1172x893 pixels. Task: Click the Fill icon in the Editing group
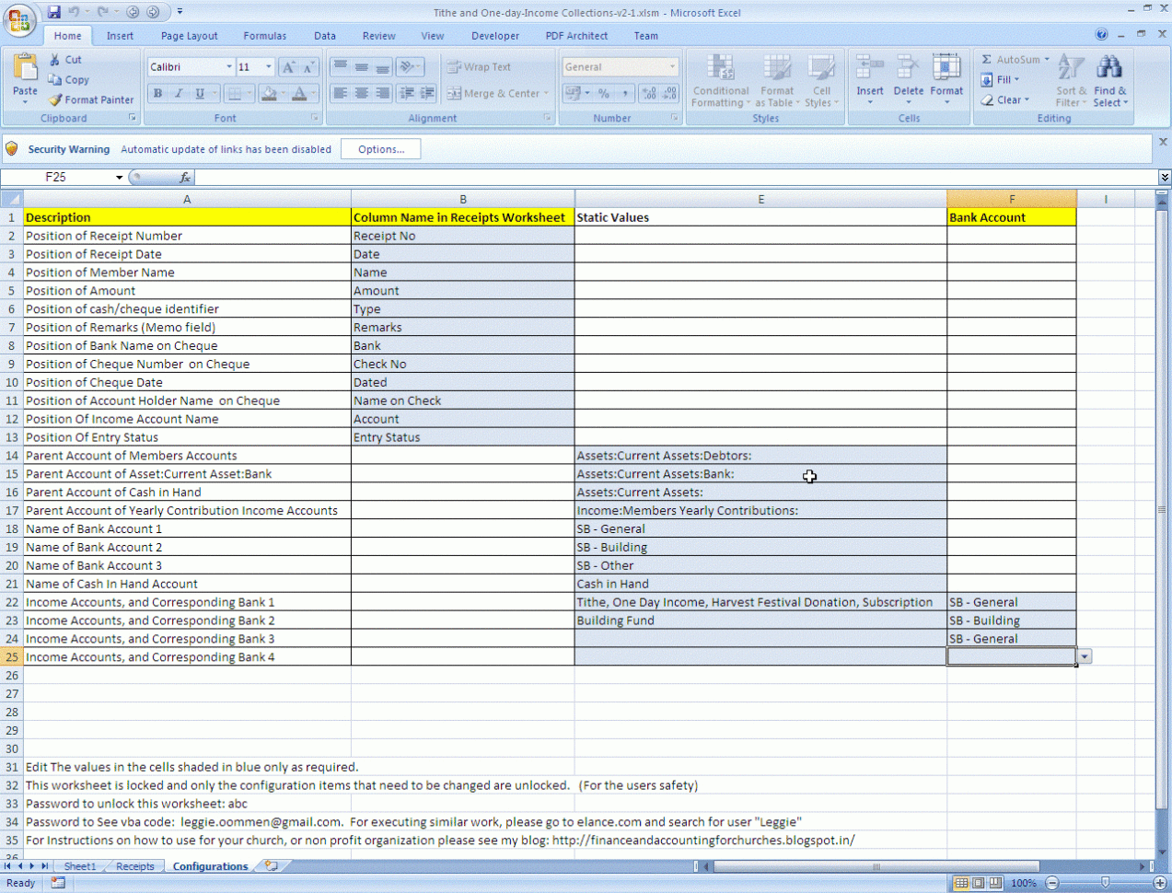[987, 79]
